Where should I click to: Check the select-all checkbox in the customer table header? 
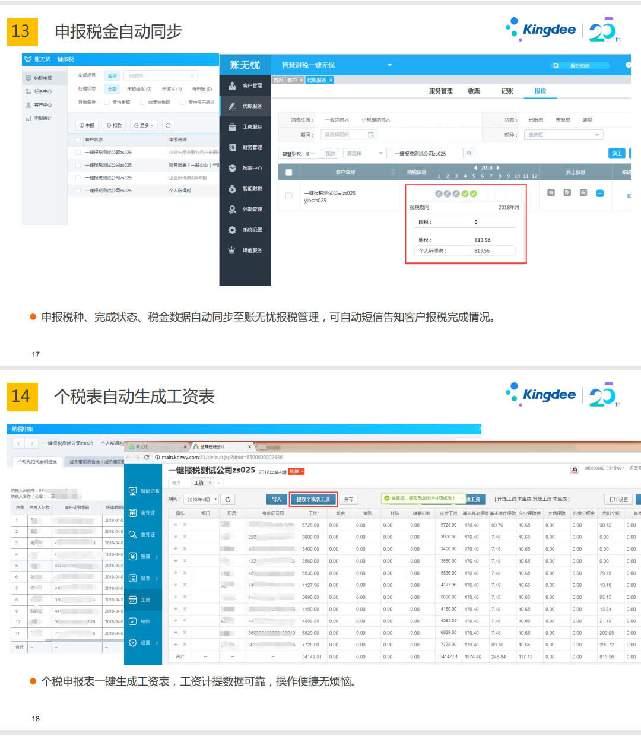coord(289,172)
